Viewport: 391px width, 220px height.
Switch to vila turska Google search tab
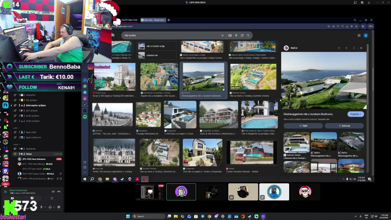[x=153, y=20]
